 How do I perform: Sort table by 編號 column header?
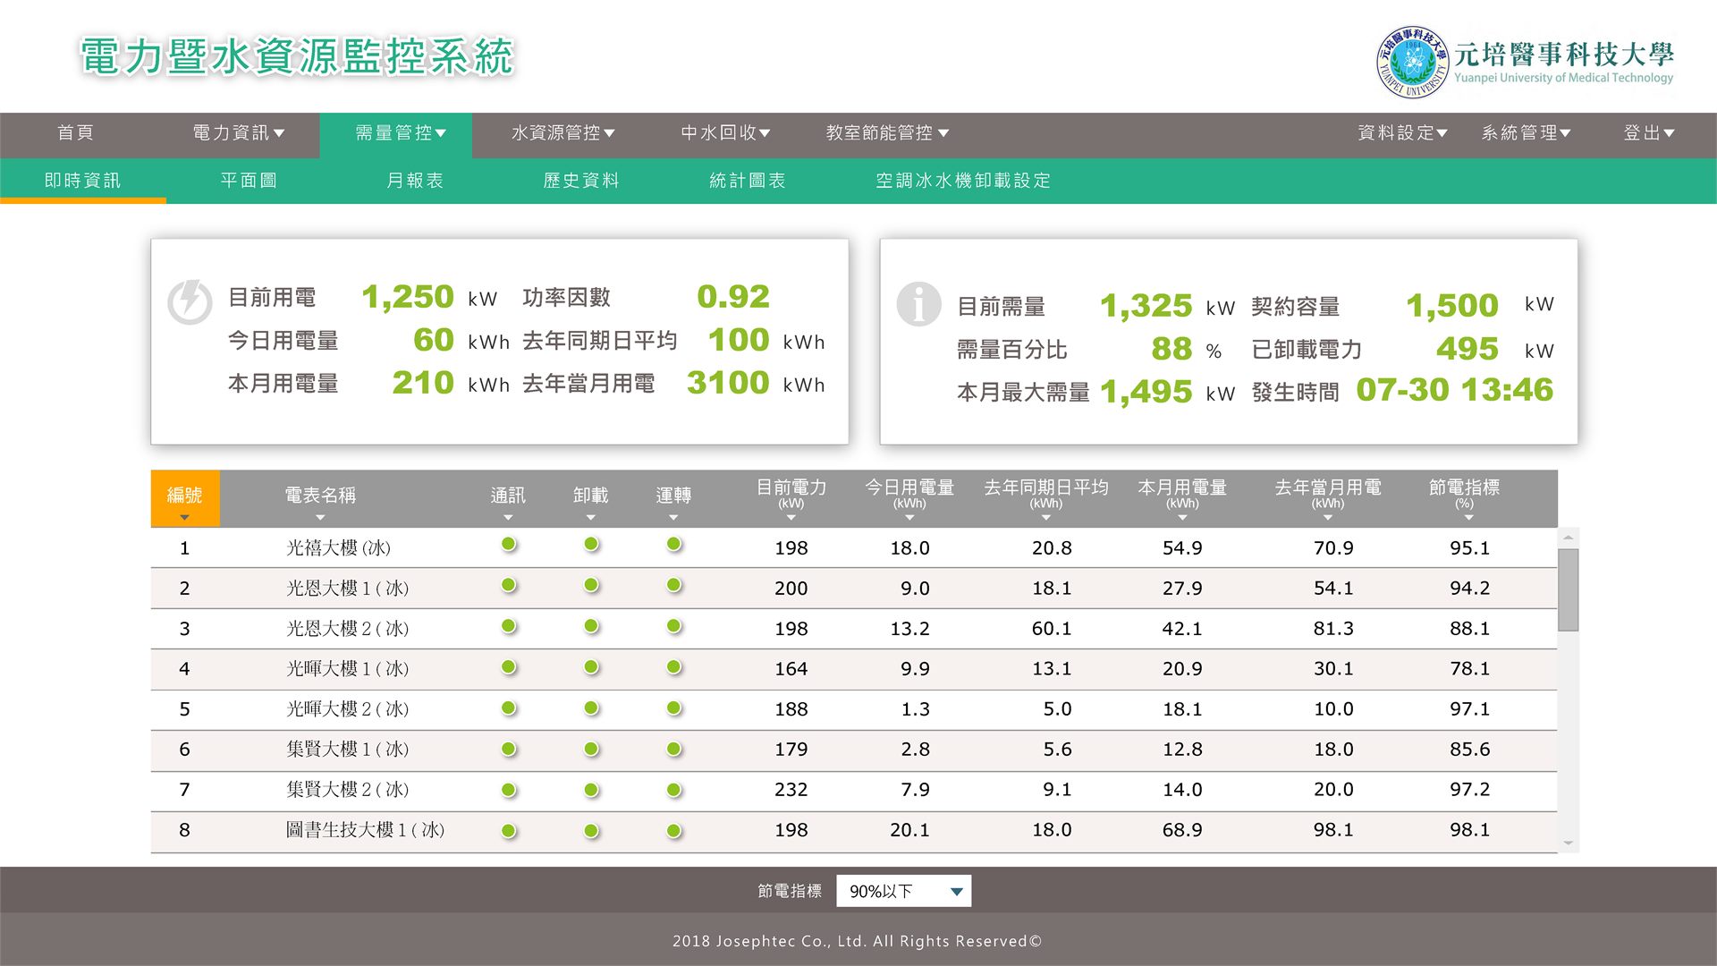point(185,498)
